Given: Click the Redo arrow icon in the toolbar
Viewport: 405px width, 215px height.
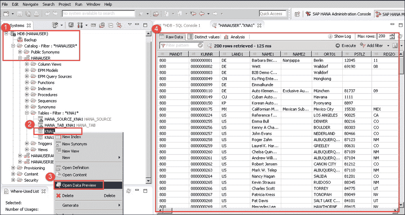Looking at the screenshot, I should tap(55, 14).
